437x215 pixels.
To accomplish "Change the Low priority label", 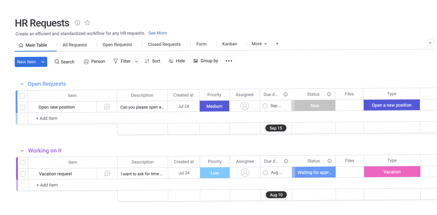I will [215, 173].
